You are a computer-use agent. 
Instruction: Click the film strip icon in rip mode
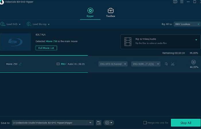pos(128,42)
